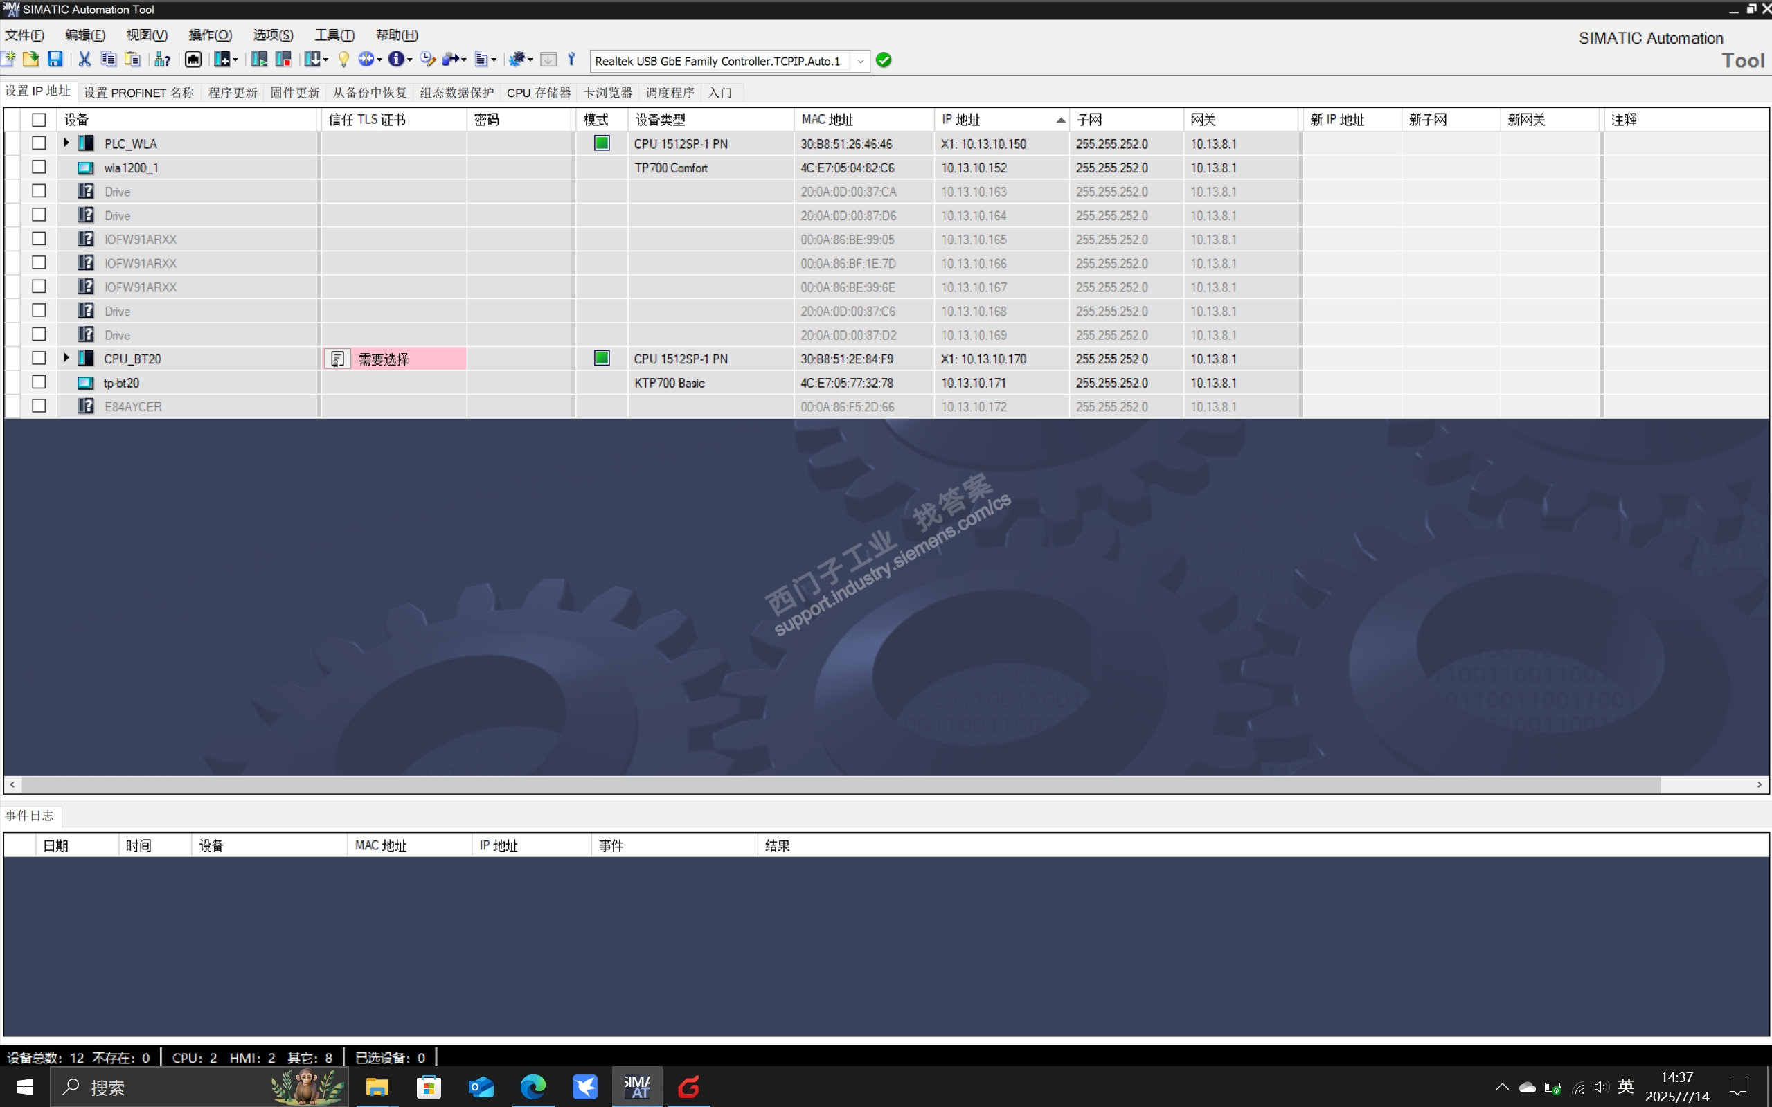
Task: Expand the PLC_WLA tree node
Action: coord(66,143)
